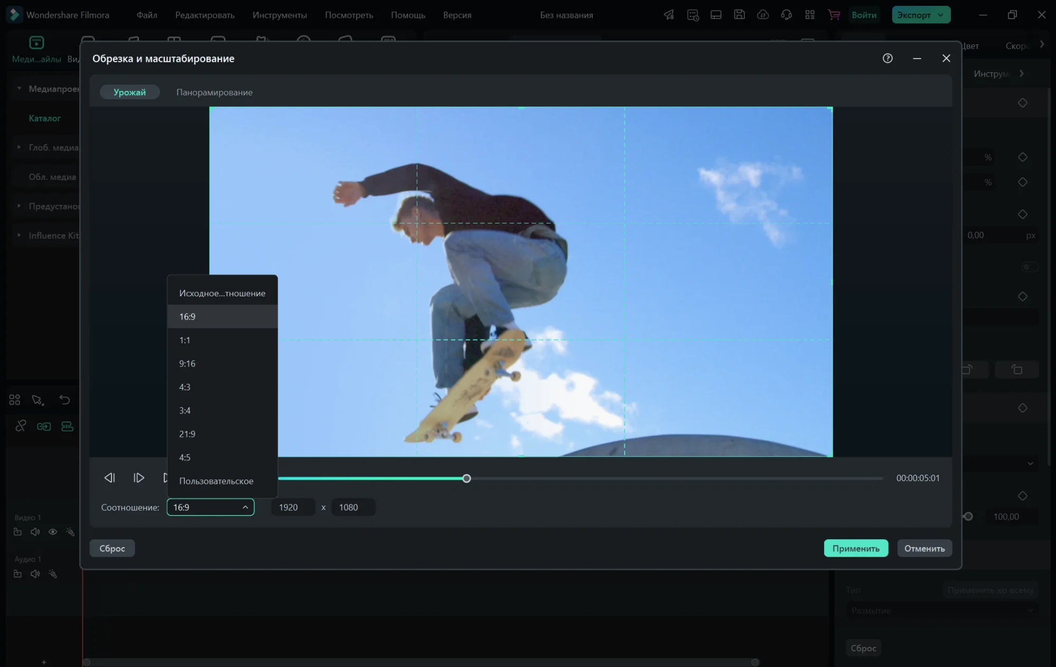The image size is (1056, 667).
Task: Click the Войти sign-in button
Action: click(x=864, y=15)
